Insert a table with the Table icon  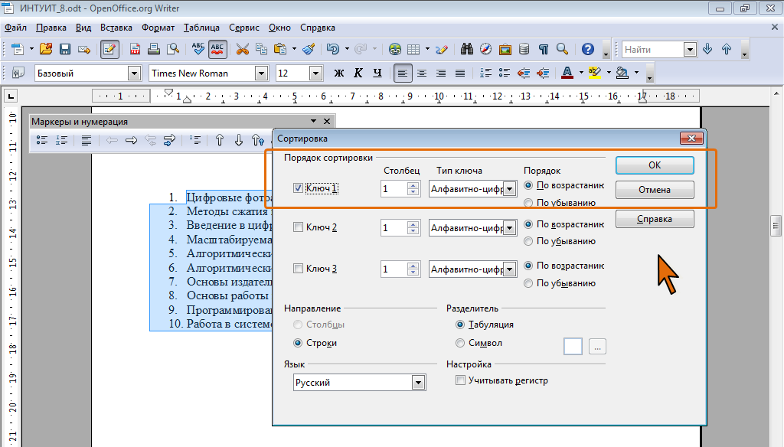pos(413,49)
